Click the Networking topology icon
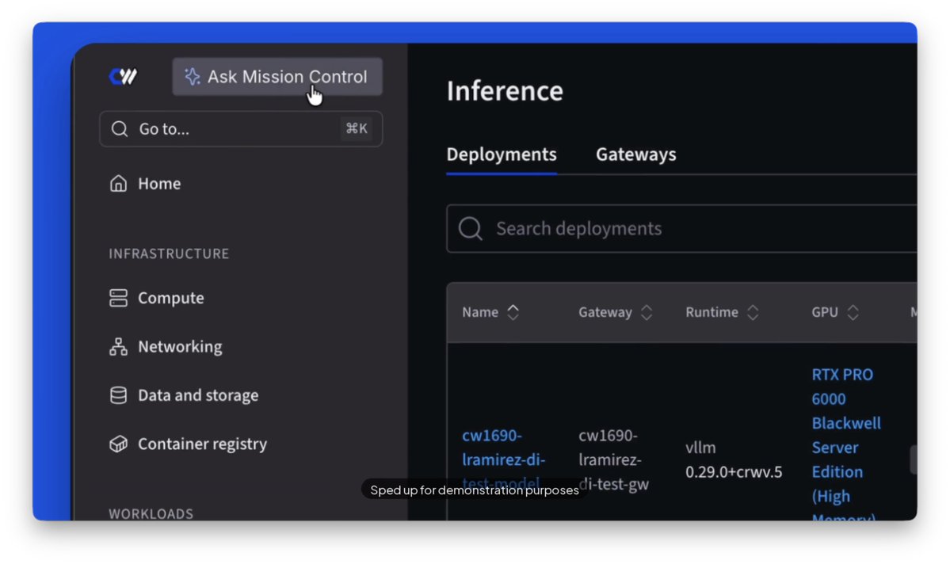 (x=118, y=346)
